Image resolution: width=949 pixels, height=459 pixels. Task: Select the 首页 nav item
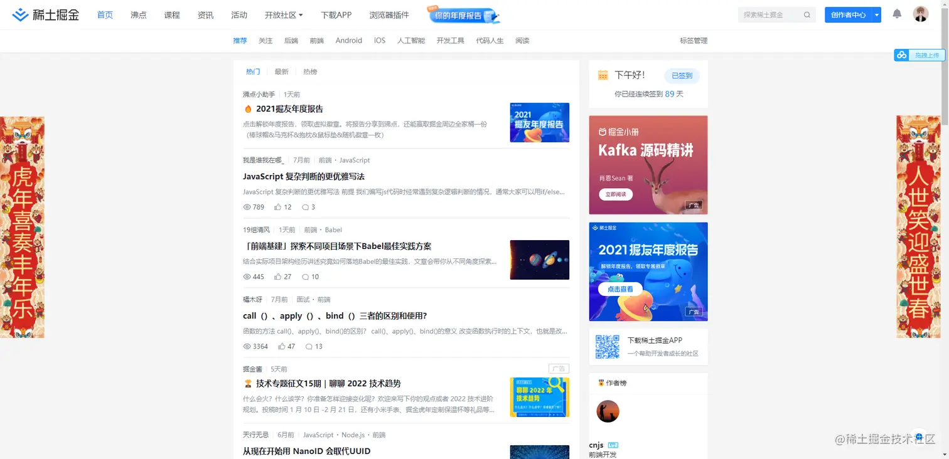pos(105,15)
